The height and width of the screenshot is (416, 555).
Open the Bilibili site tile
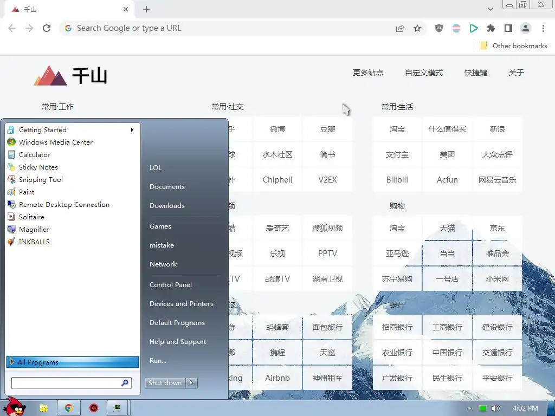coord(397,180)
